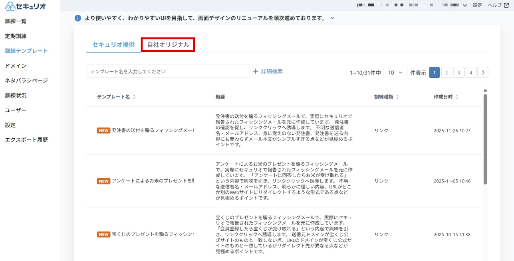Click NEW badge on 宝くじ template
Image resolution: width=514 pixels, height=261 pixels.
(x=103, y=234)
